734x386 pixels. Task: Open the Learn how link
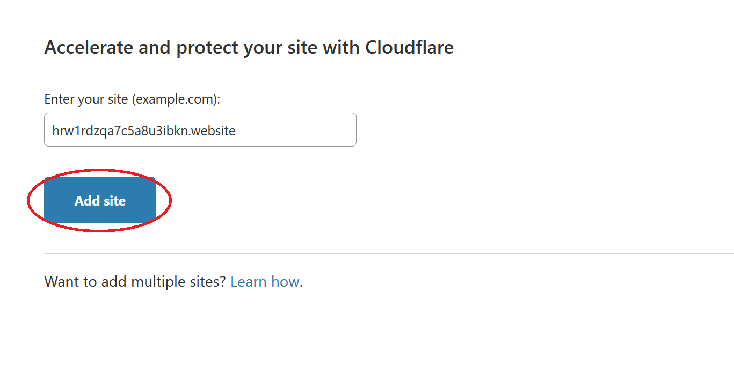tap(265, 282)
